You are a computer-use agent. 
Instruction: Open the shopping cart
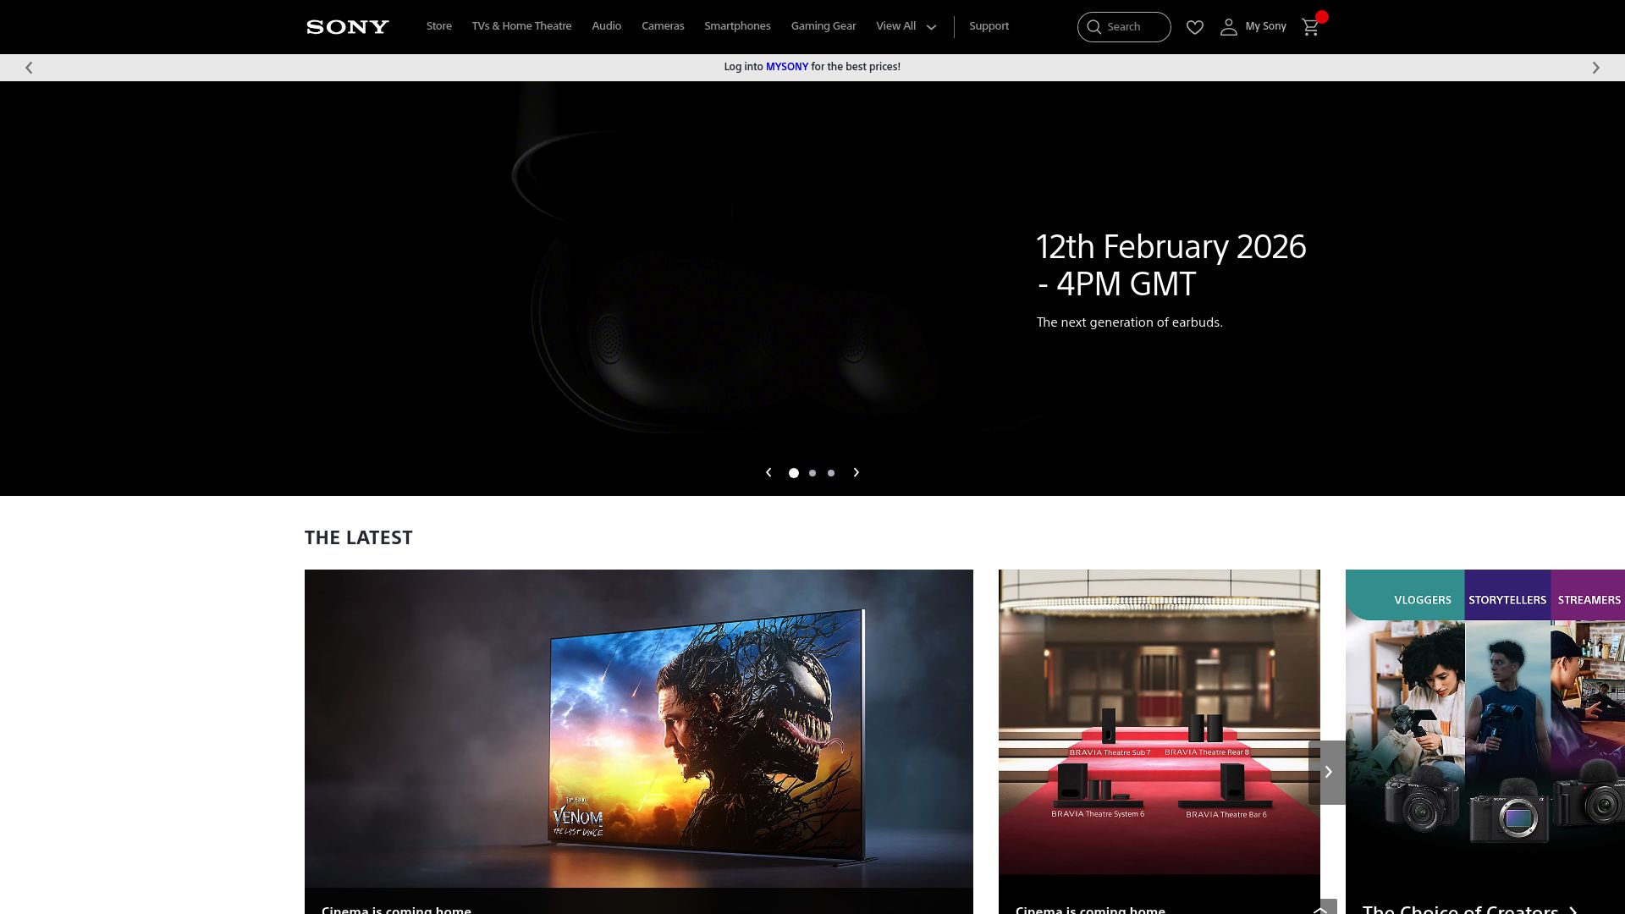(1311, 27)
